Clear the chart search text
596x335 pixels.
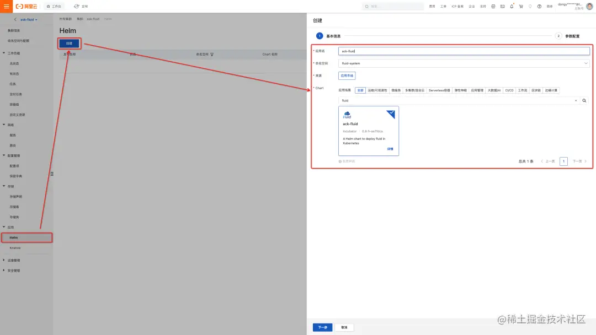(576, 100)
